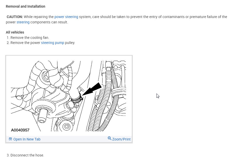Click the Open In New Tab icon
This screenshot has height=158, width=232.
click(10, 139)
